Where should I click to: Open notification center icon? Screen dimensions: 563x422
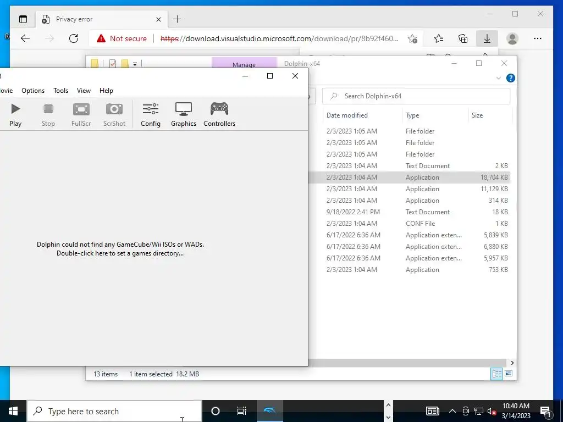[x=545, y=411]
